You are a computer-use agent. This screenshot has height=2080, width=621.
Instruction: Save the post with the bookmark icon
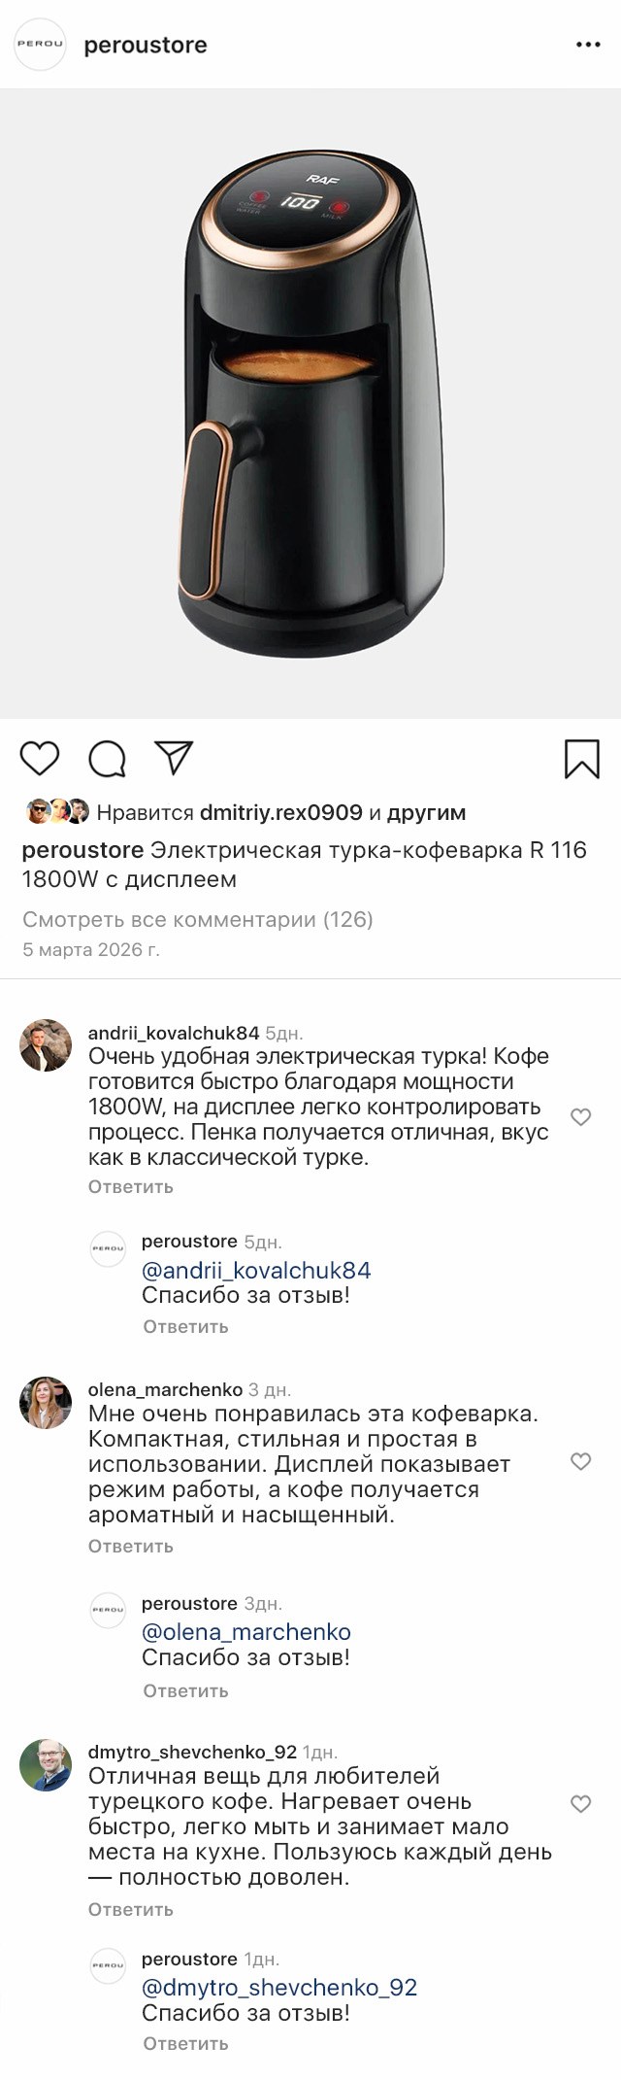click(581, 759)
